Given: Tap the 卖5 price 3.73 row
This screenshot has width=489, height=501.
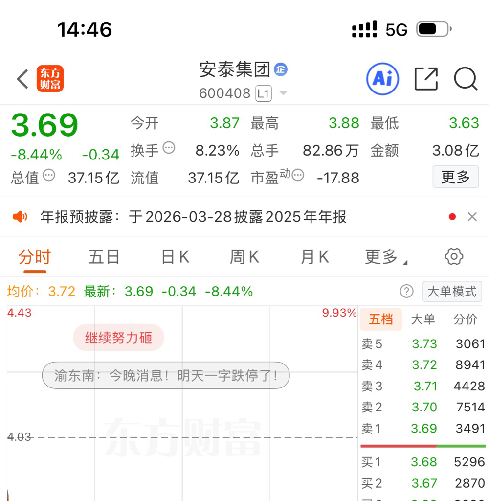Looking at the screenshot, I should (423, 344).
